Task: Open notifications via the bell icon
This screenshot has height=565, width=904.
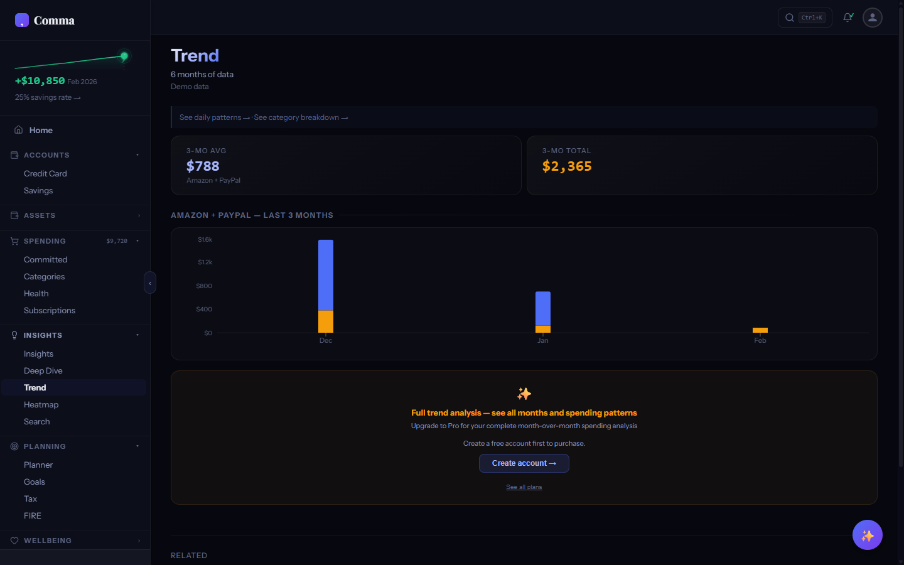Action: (x=847, y=17)
